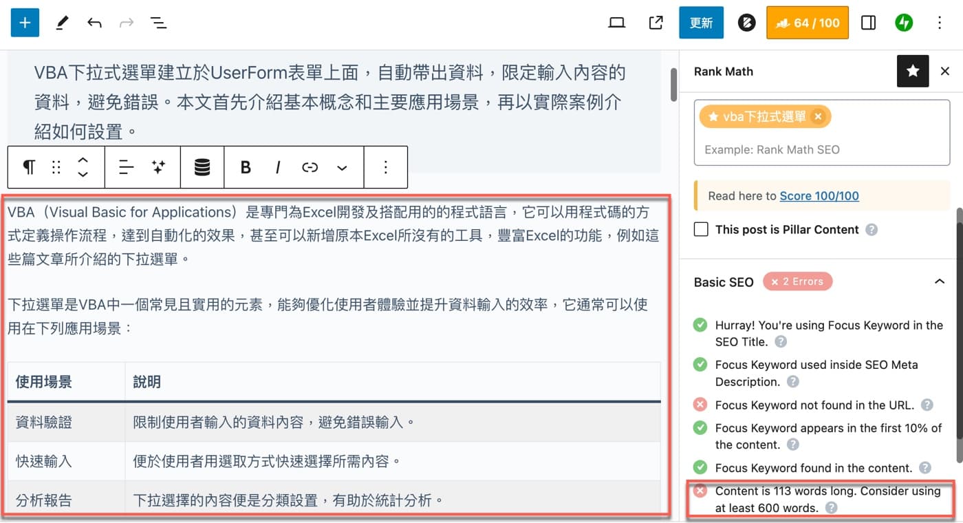Click the blue 更新 update button
Viewport: 963px width, 523px height.
tap(701, 23)
